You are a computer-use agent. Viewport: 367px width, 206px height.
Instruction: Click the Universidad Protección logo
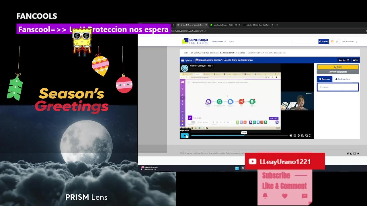pos(195,41)
